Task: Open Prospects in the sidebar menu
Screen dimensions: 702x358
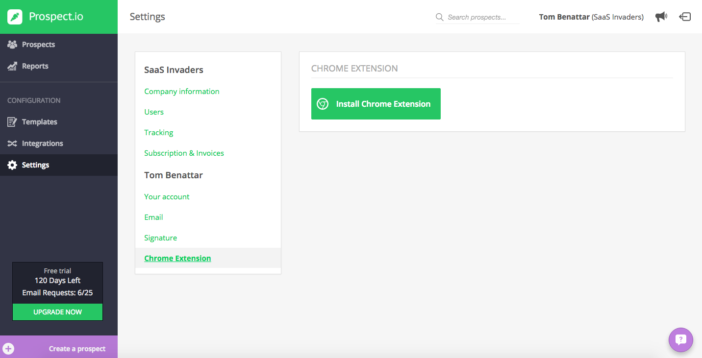Action: pos(59,45)
